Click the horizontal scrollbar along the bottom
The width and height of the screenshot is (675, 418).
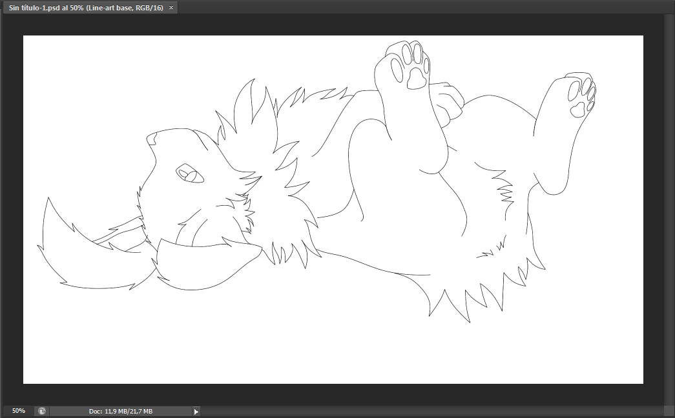433,411
